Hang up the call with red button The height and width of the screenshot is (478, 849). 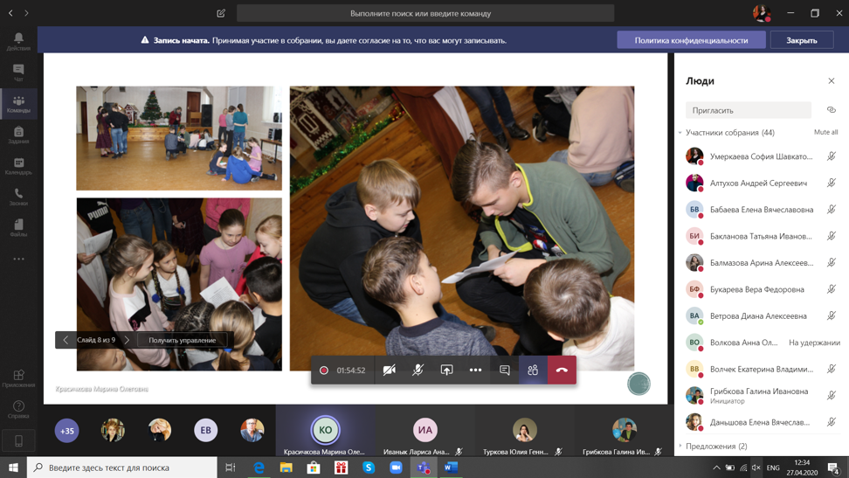(562, 371)
